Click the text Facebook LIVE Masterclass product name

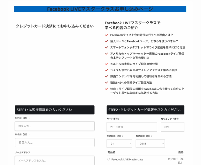tap(127, 159)
